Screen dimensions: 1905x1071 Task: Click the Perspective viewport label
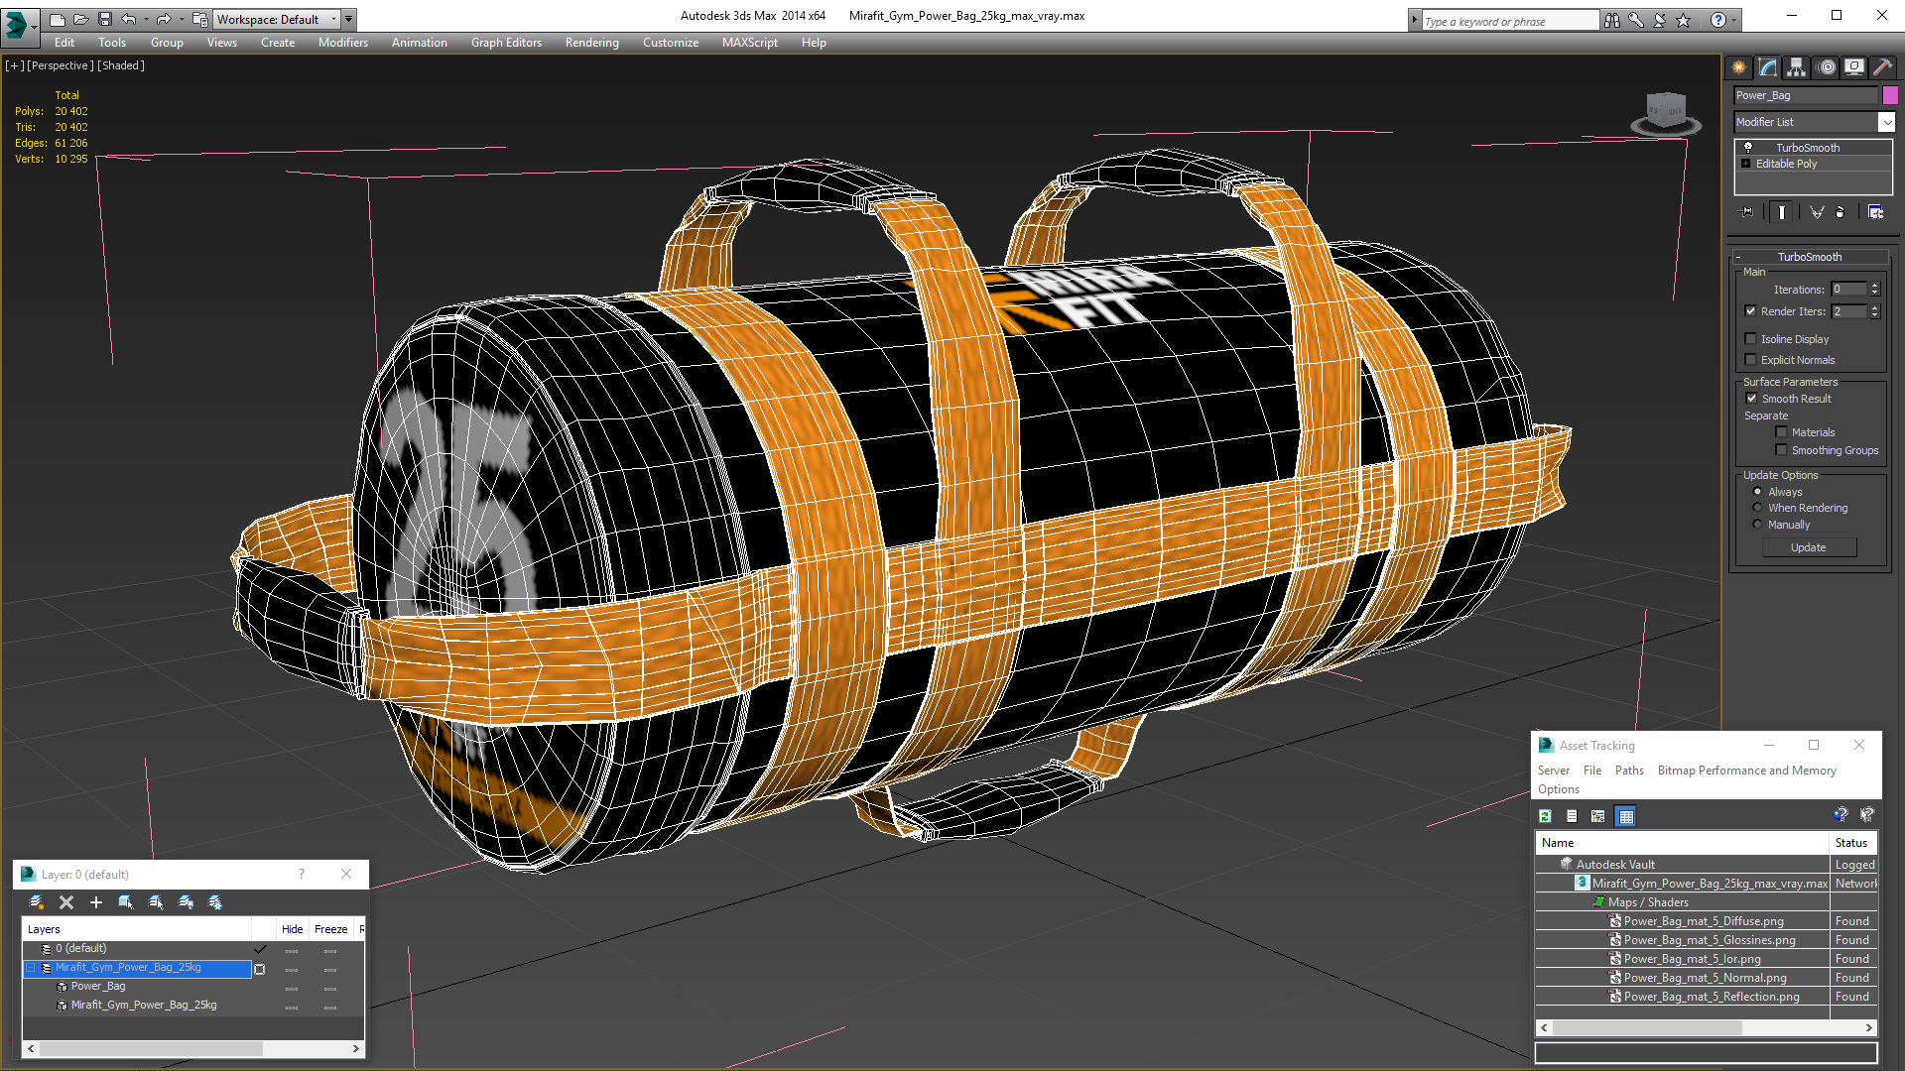(61, 65)
